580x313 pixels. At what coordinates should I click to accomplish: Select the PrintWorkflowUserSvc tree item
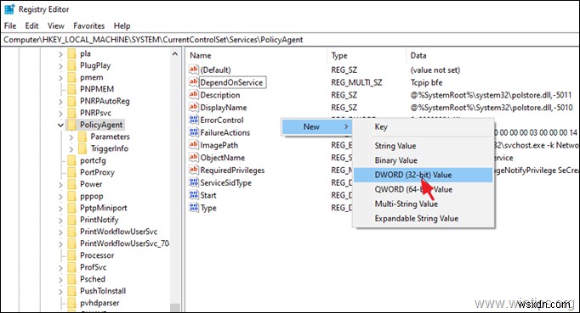tap(118, 232)
